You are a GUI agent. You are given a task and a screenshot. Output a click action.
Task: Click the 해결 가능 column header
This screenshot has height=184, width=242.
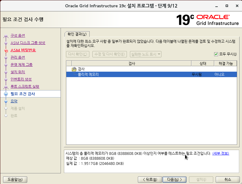pos(225,63)
